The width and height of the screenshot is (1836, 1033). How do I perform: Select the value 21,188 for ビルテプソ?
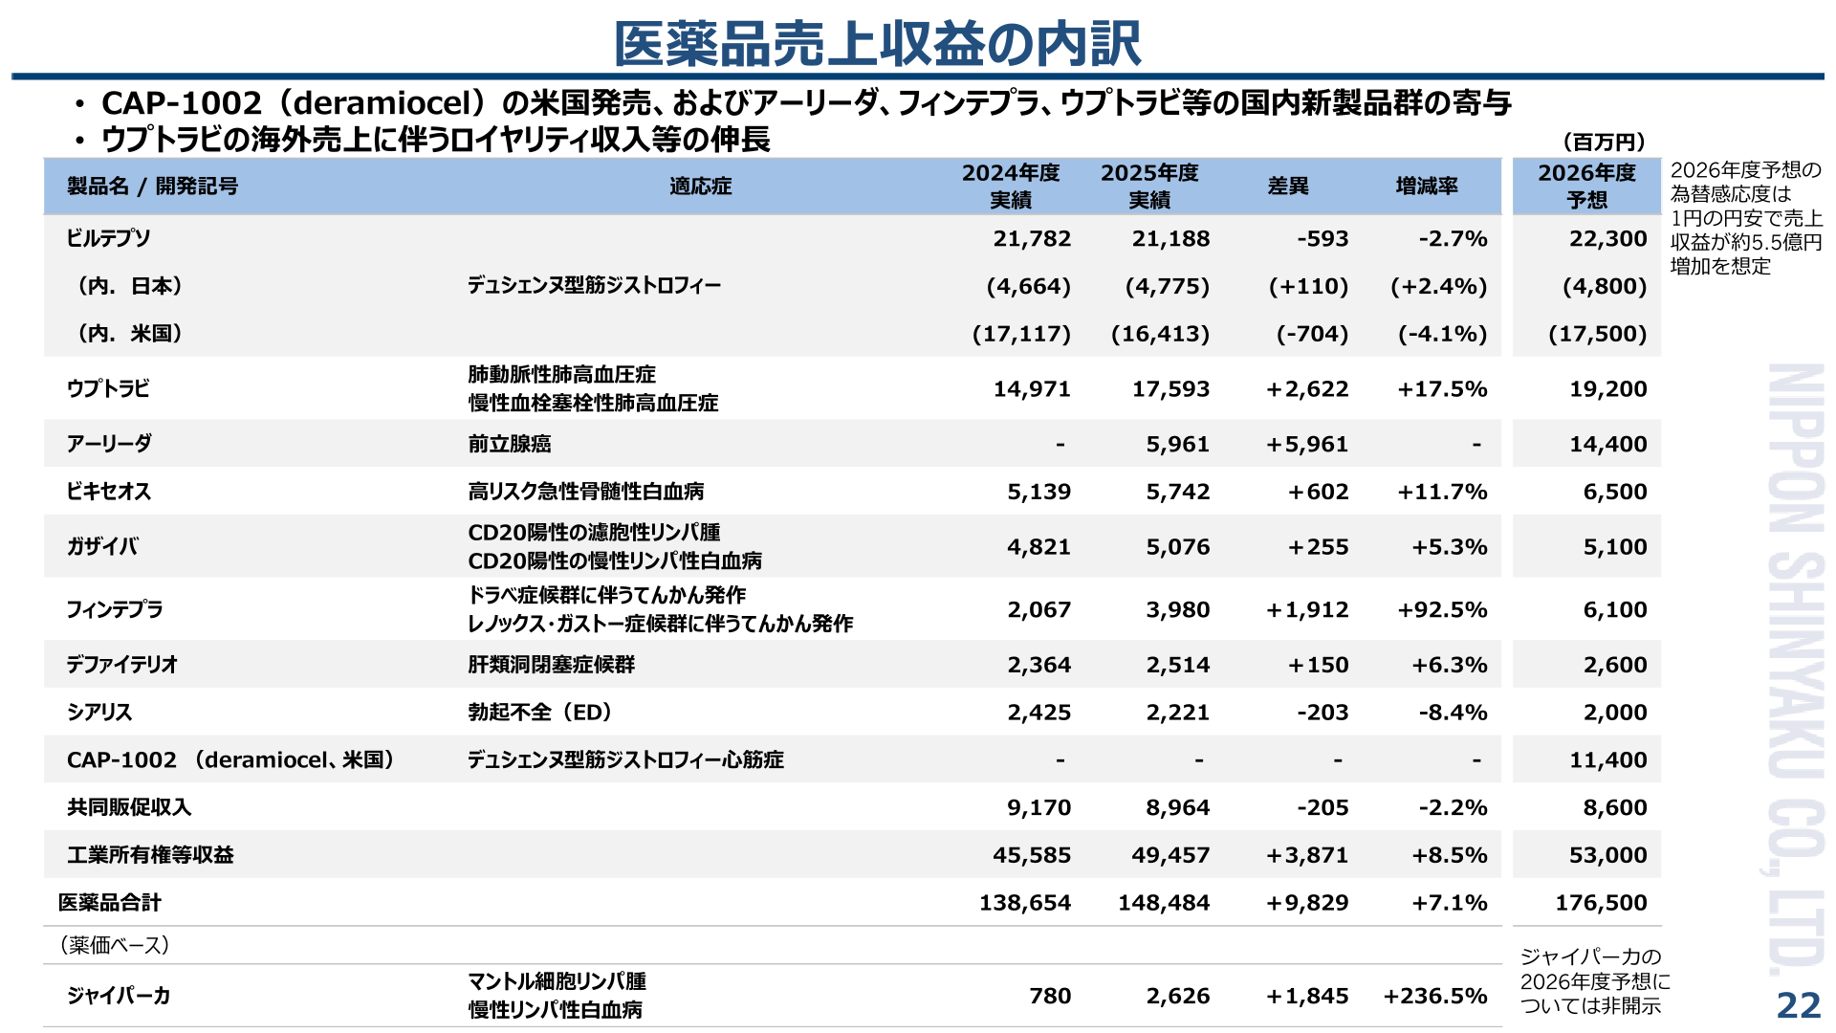pos(1170,239)
